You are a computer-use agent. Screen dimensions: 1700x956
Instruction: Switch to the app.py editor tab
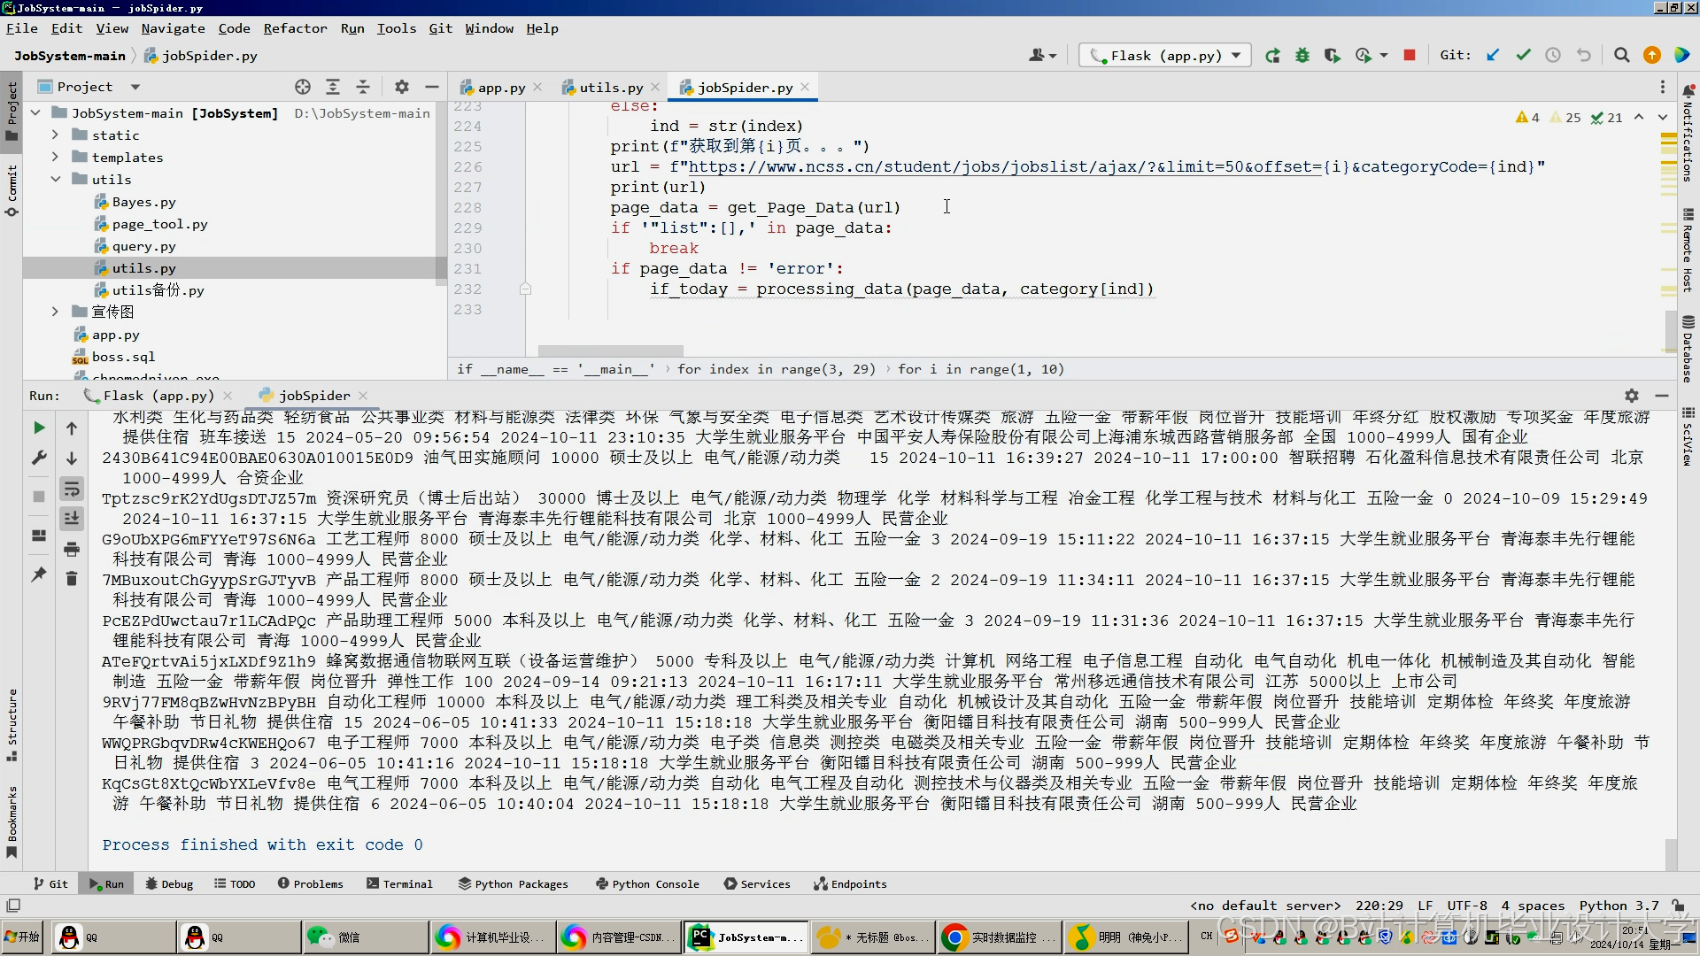tap(501, 88)
